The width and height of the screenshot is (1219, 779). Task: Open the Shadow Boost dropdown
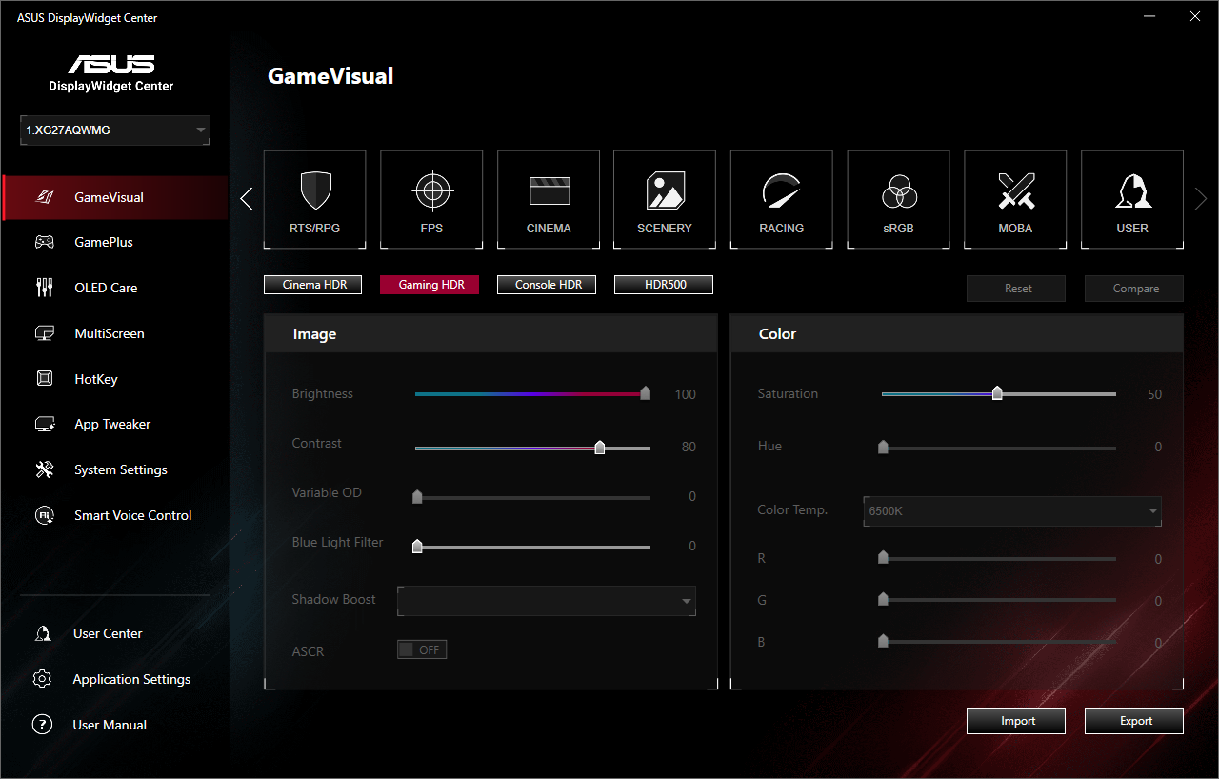tap(546, 601)
